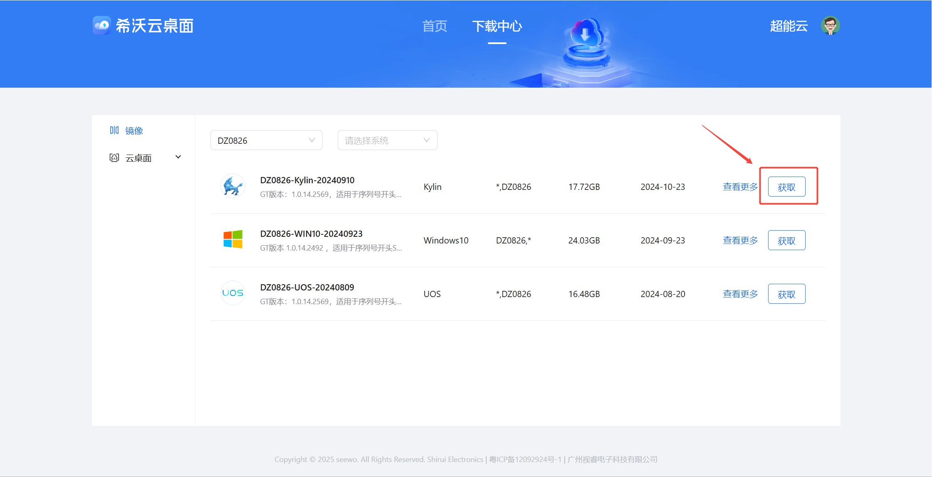Select 镜像 in the sidebar
932x477 pixels.
[x=134, y=131]
